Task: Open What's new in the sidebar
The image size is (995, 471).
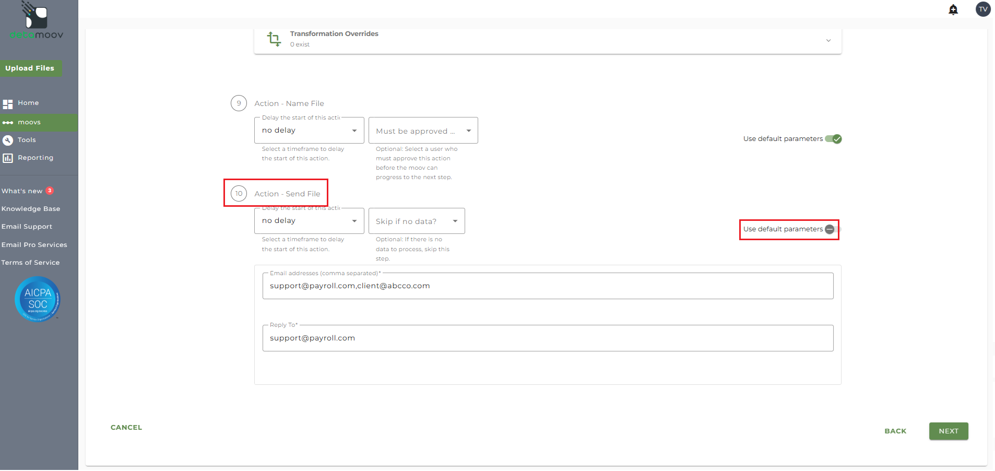Action: point(22,191)
